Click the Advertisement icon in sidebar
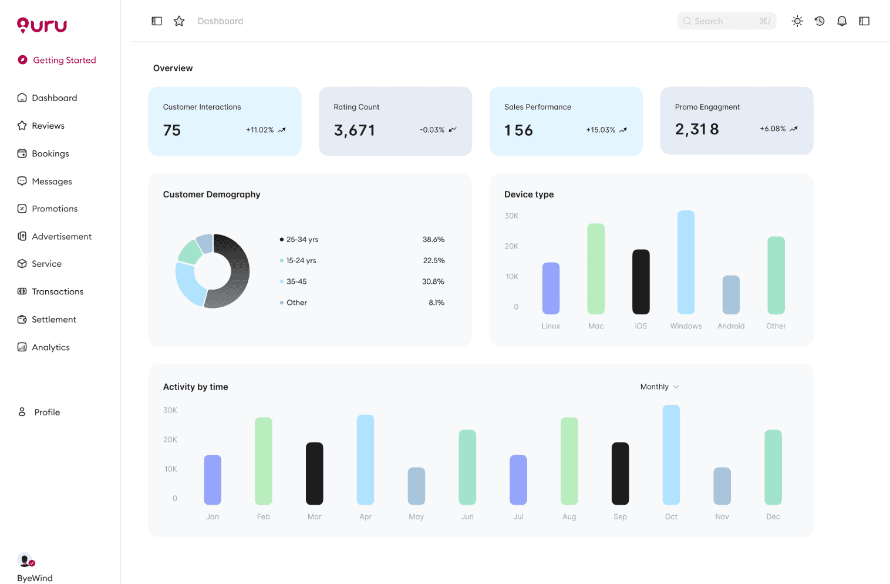 [x=22, y=236]
